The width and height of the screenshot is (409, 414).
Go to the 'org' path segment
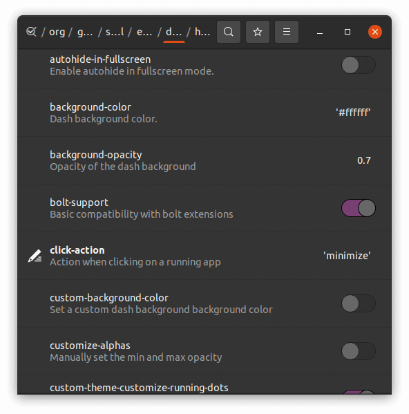click(x=57, y=32)
